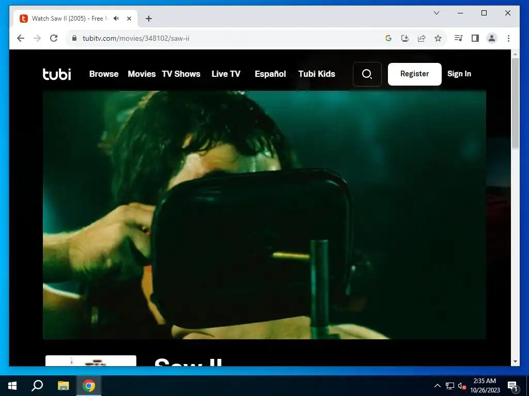The height and width of the screenshot is (396, 529).
Task: Click the muted volume tray icon
Action: pos(462,386)
